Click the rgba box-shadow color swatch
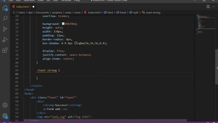Screen dimensions: 218x123 [76, 43]
